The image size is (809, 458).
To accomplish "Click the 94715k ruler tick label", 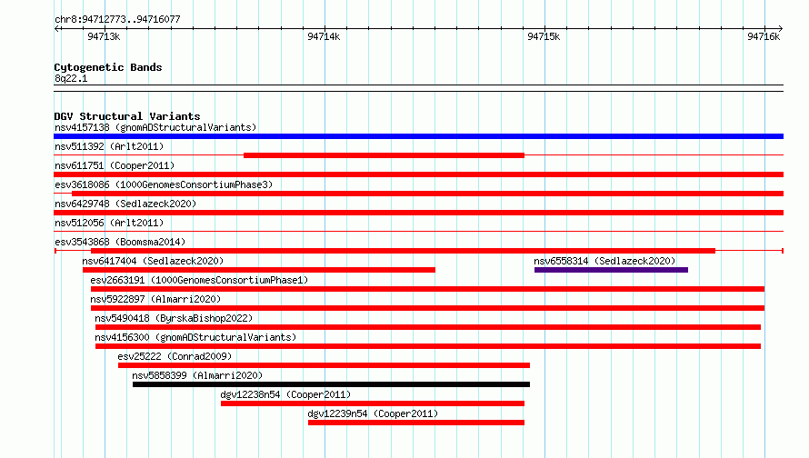I will click(x=544, y=36).
